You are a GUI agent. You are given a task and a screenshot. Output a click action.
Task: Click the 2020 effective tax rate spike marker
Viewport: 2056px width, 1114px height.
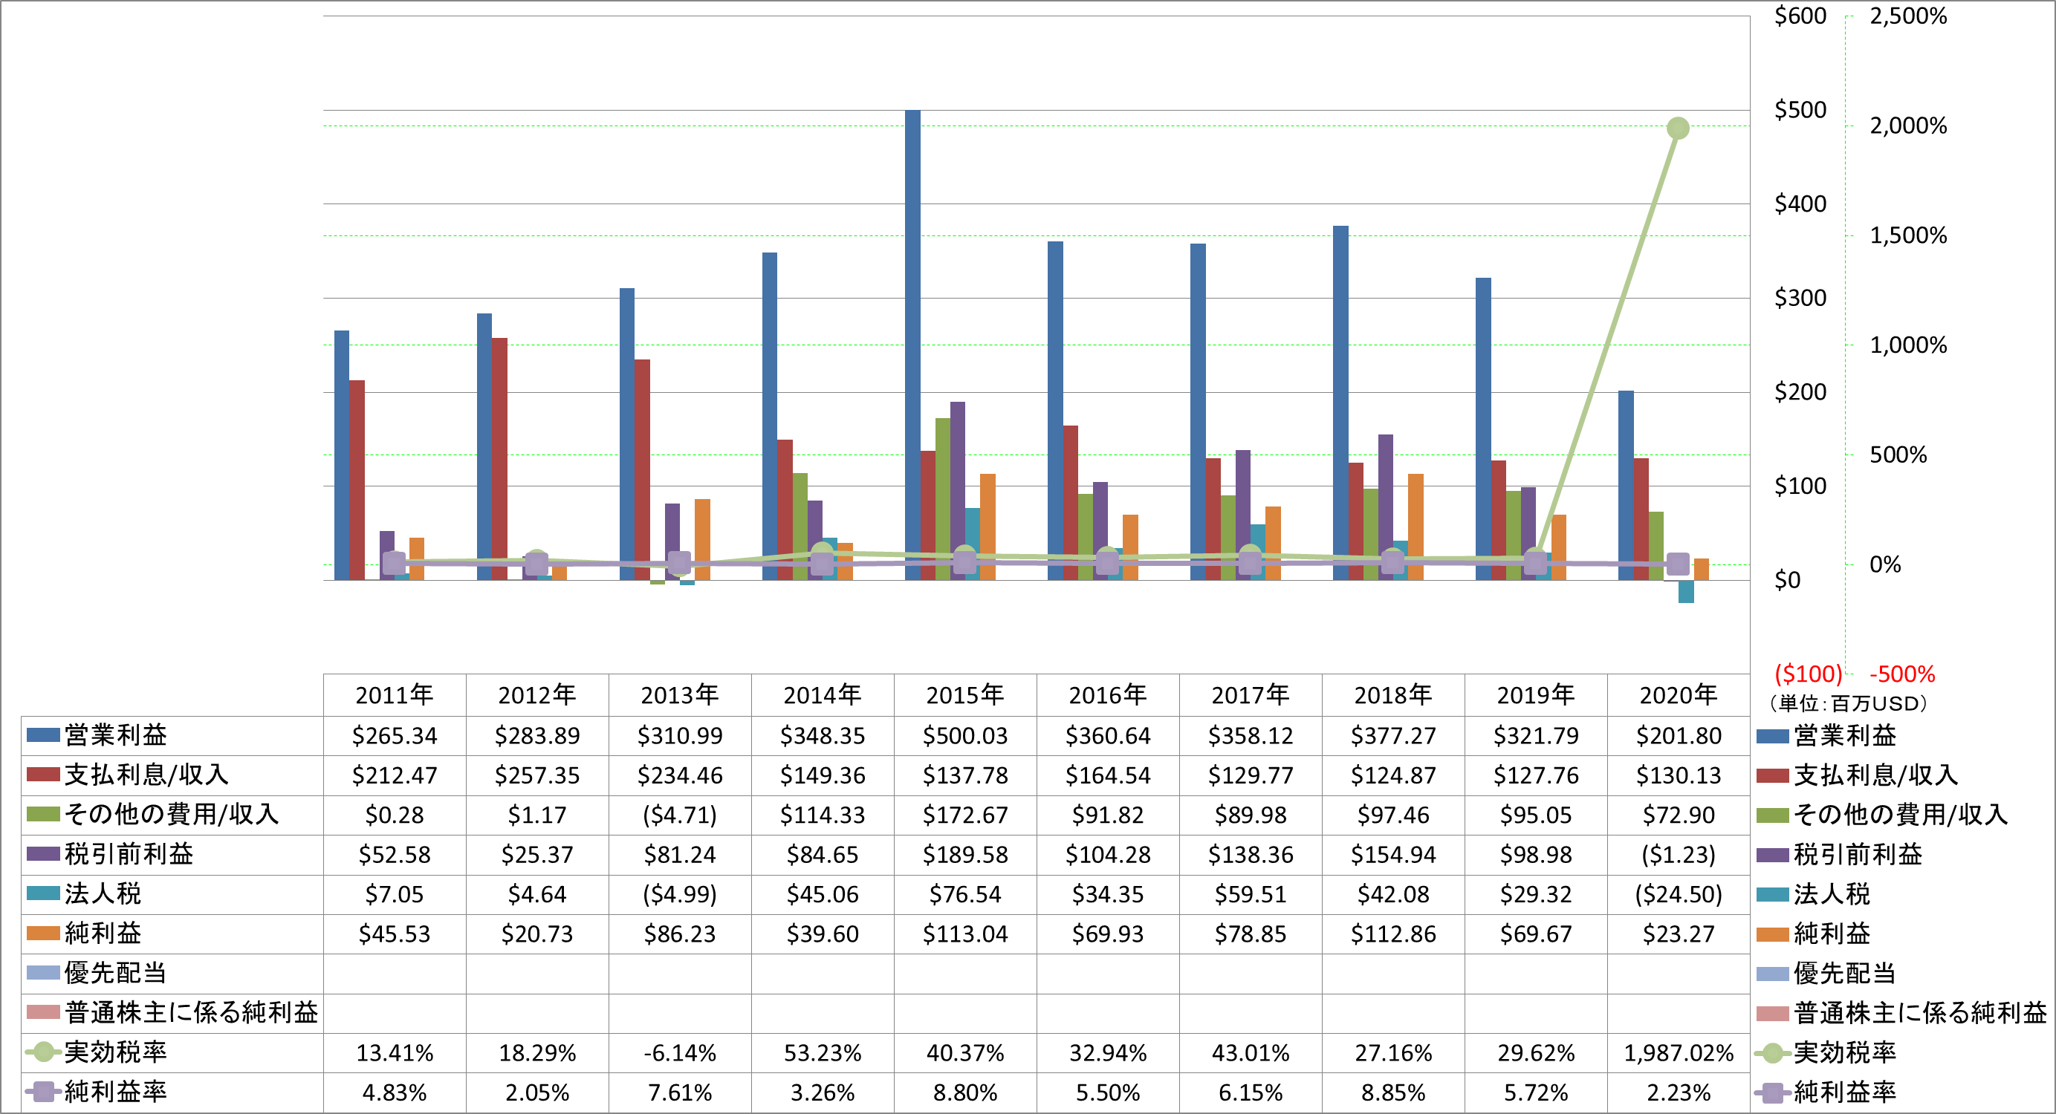point(1678,128)
